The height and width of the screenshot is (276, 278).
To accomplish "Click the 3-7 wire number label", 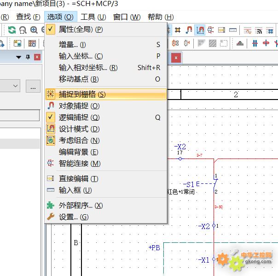I will click(x=199, y=155).
